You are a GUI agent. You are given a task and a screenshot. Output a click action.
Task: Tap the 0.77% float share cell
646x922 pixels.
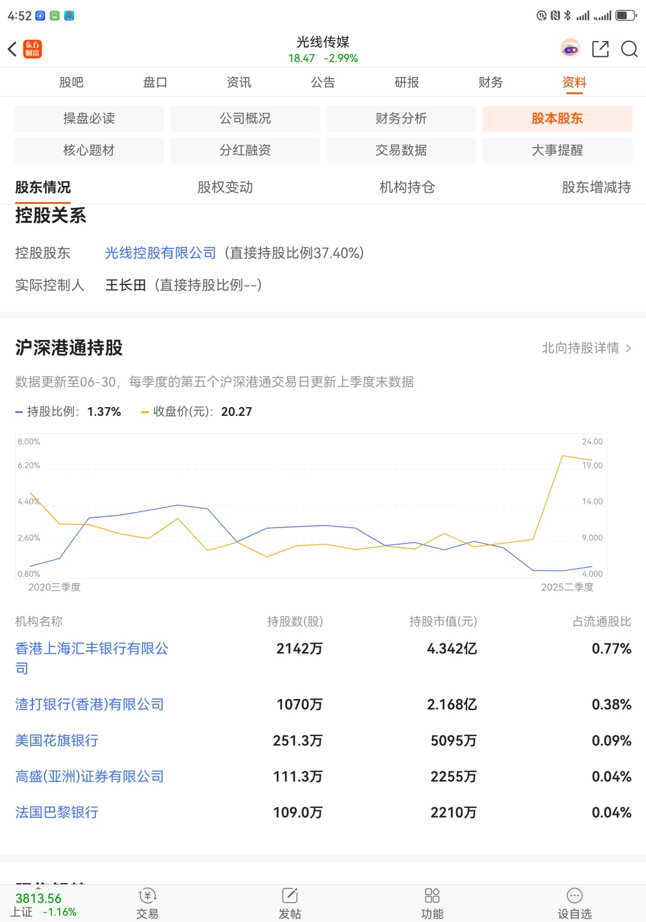click(611, 648)
